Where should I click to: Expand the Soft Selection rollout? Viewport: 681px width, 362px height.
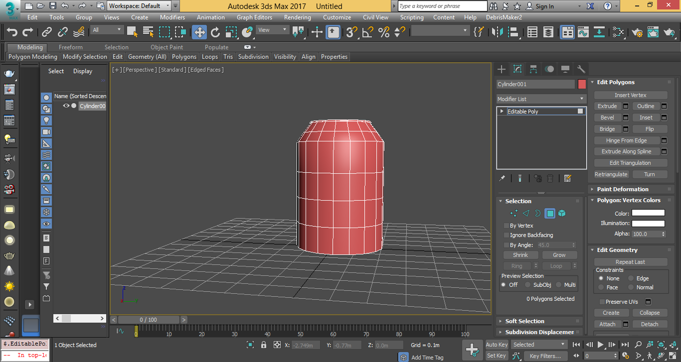(x=539, y=321)
